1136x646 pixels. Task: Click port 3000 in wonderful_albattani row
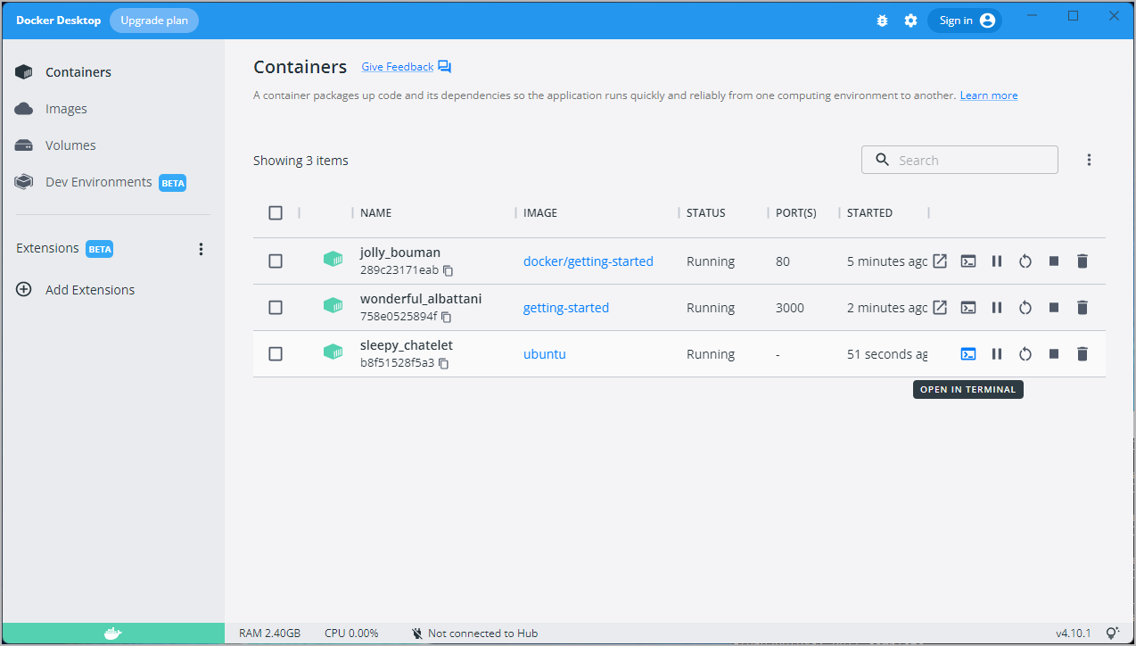coord(790,308)
